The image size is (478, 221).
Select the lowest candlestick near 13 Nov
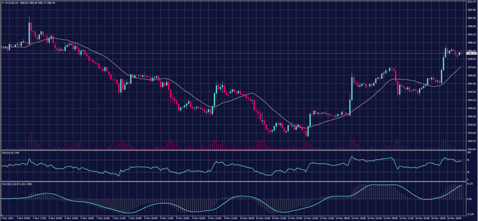[x=307, y=132]
